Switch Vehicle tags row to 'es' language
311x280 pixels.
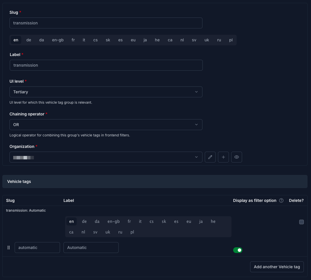(176, 221)
